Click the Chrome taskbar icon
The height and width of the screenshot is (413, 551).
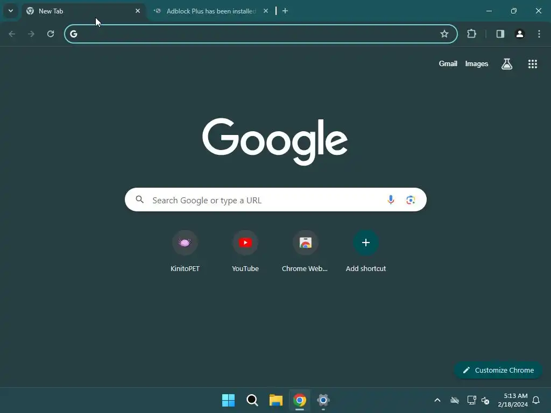click(x=300, y=400)
